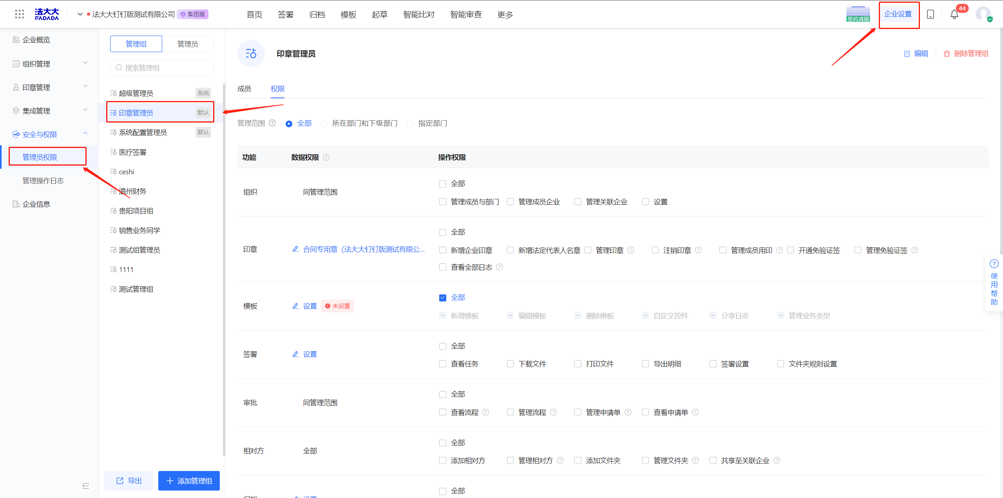Open 管理操作日志 sidebar item
The image size is (1003, 498).
[x=43, y=180]
